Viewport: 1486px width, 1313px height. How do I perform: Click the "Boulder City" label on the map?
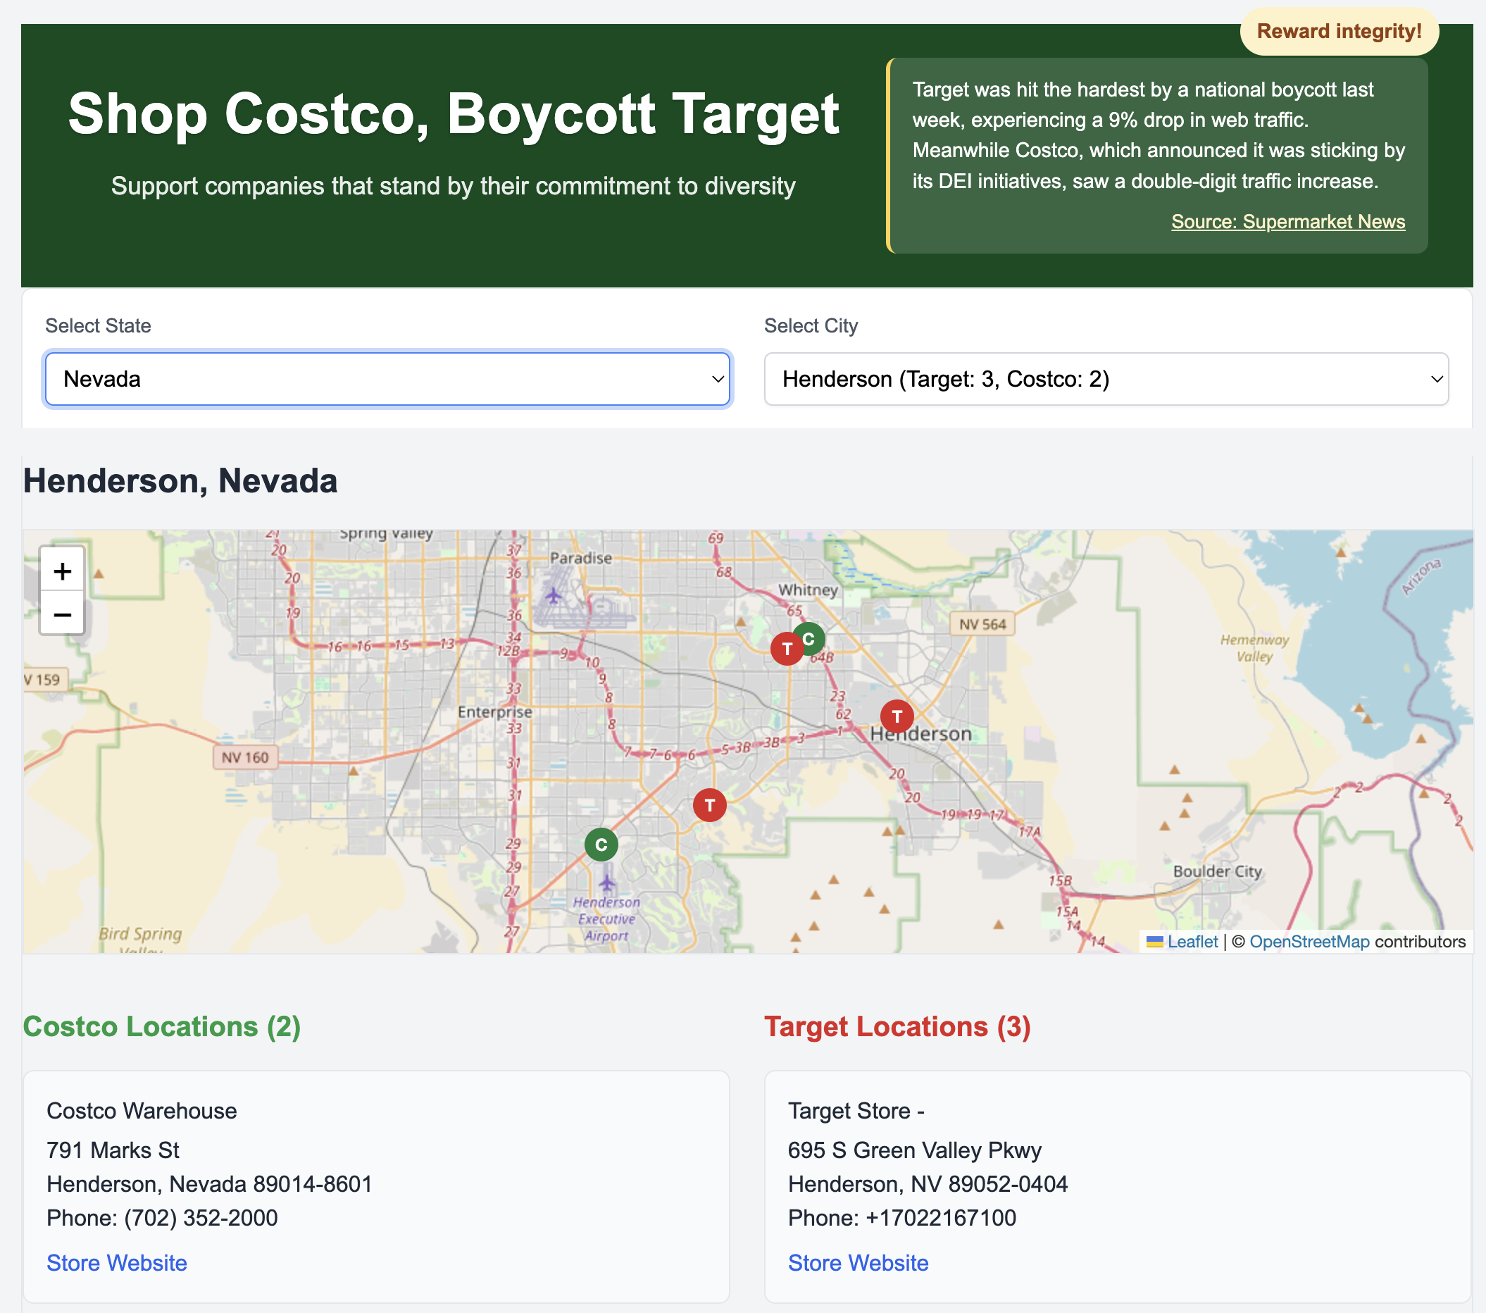(1217, 871)
